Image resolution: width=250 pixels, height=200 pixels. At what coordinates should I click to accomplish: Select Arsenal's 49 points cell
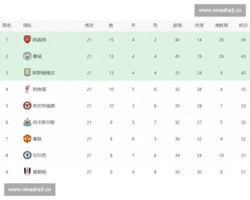243,40
